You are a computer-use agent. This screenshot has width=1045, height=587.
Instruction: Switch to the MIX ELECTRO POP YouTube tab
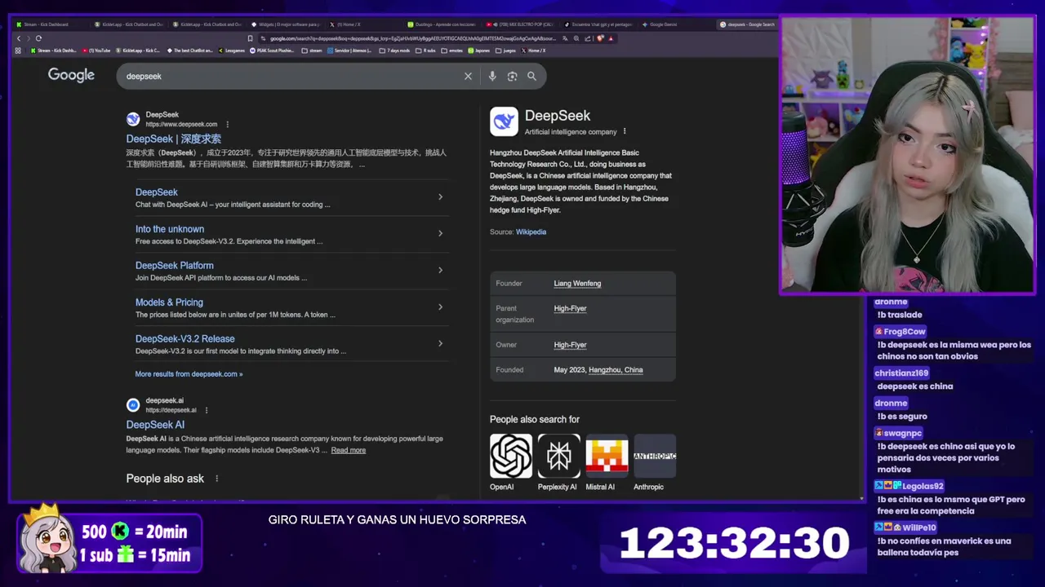coord(519,24)
